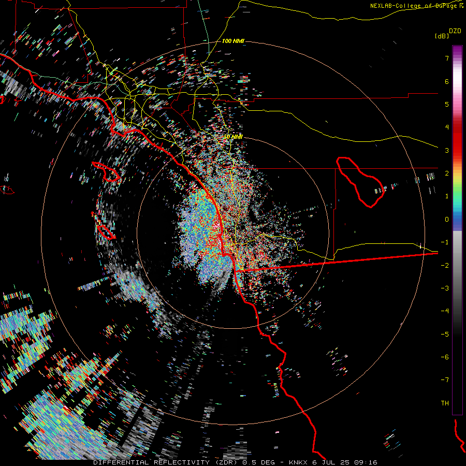Click the [dB] units label

[x=442, y=36]
